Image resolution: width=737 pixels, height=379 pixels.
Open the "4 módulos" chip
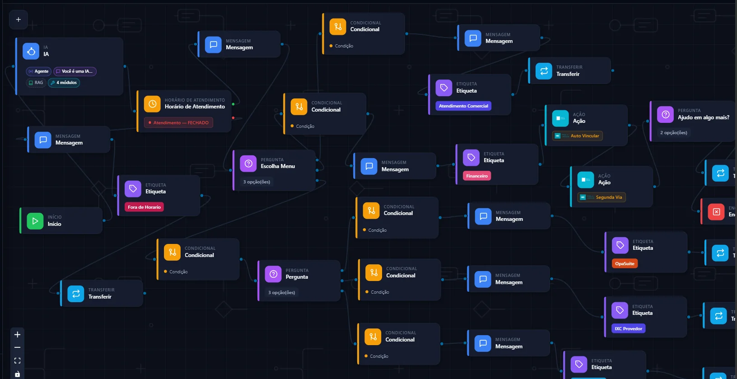click(x=64, y=83)
